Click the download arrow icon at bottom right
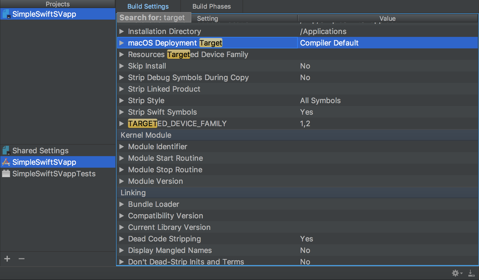The image size is (479, 280). point(471,273)
